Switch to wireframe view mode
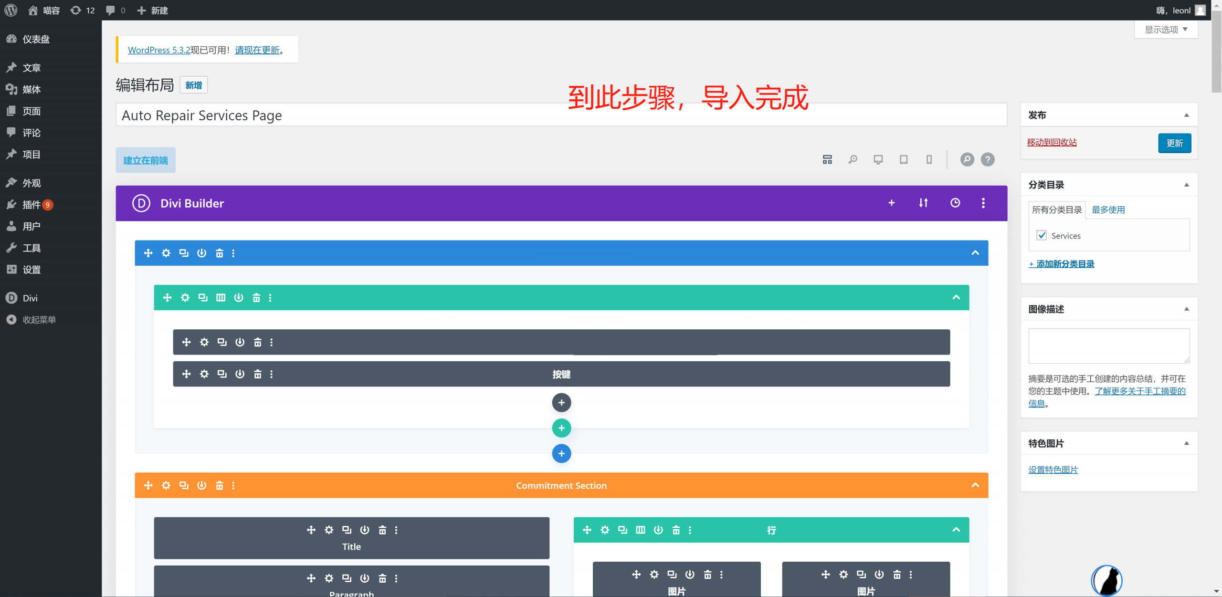Viewport: 1222px width, 597px height. [x=827, y=159]
